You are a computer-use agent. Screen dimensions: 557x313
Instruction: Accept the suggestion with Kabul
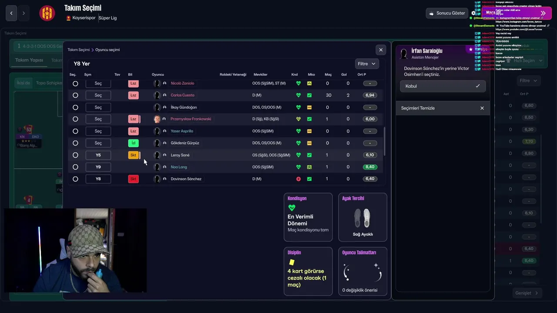pyautogui.click(x=443, y=86)
